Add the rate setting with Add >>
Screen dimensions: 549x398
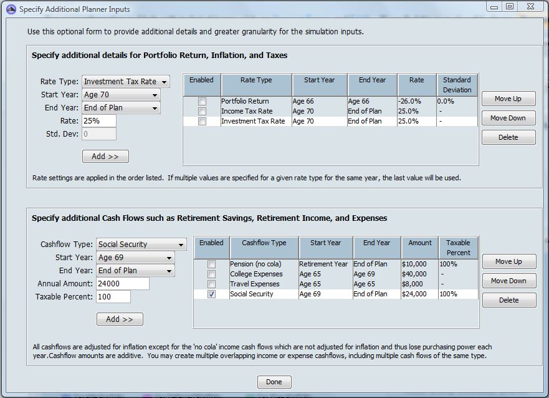105,156
